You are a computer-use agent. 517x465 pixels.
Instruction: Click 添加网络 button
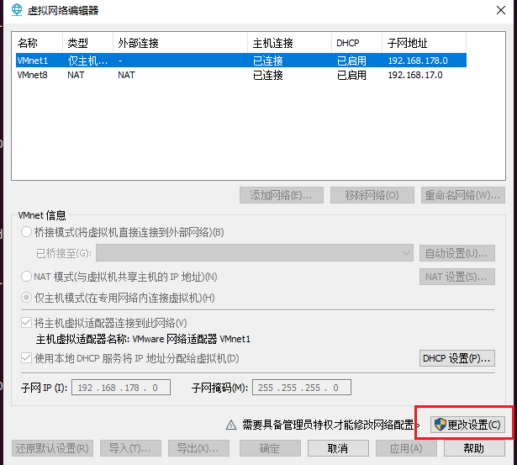(281, 195)
